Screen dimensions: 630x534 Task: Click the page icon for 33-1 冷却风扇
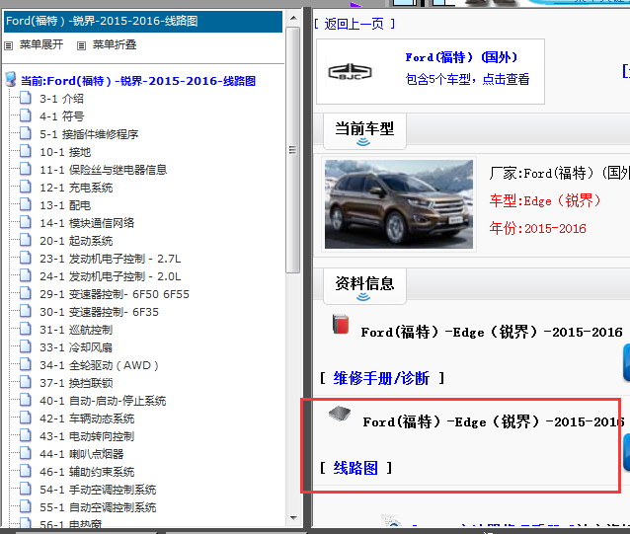click(26, 346)
